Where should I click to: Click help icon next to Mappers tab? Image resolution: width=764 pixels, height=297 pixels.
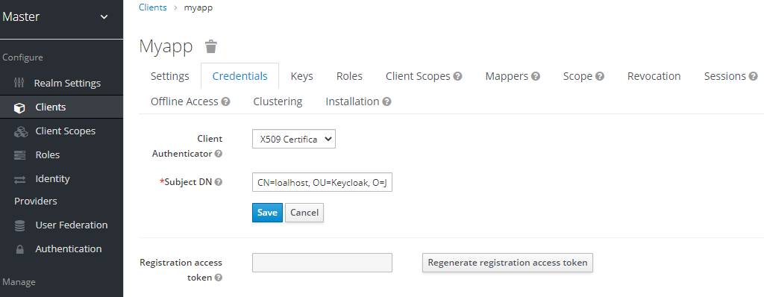(x=536, y=77)
